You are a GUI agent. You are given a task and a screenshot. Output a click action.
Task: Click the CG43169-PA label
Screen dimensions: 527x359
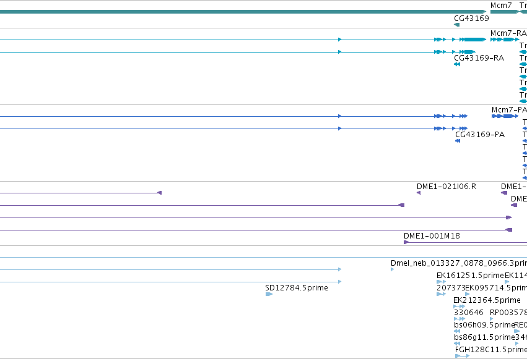[480, 135]
